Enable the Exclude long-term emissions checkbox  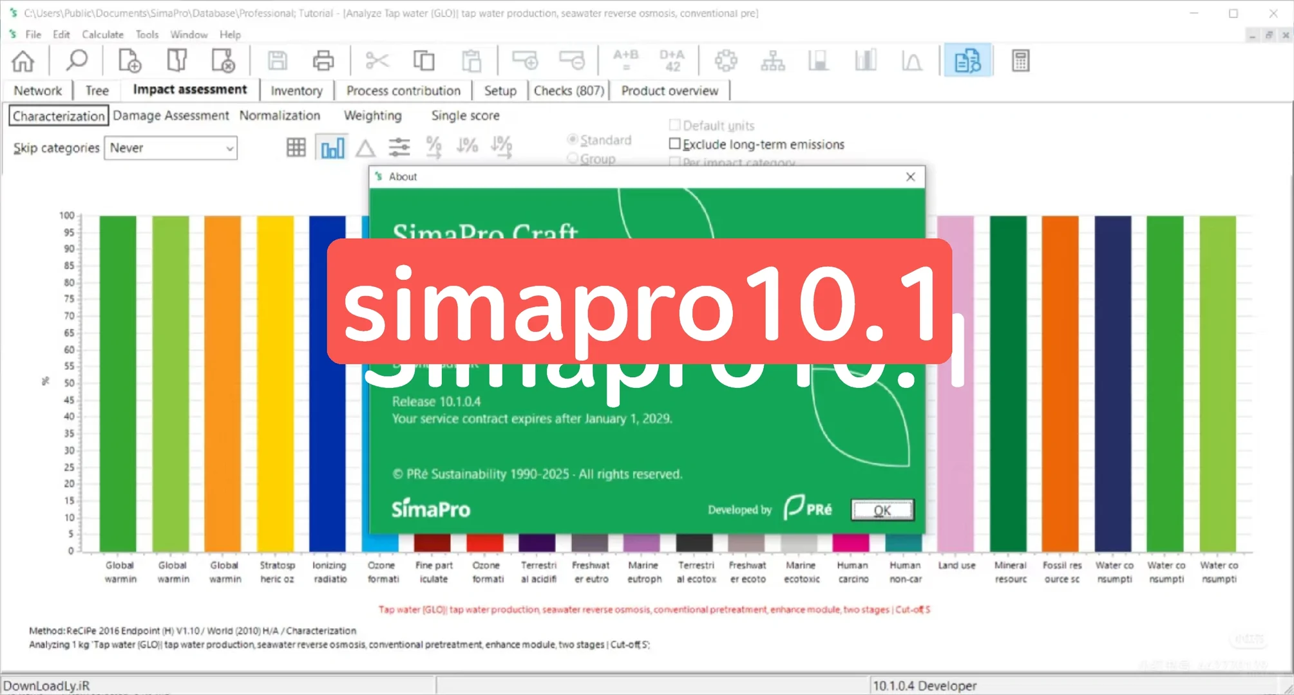674,144
